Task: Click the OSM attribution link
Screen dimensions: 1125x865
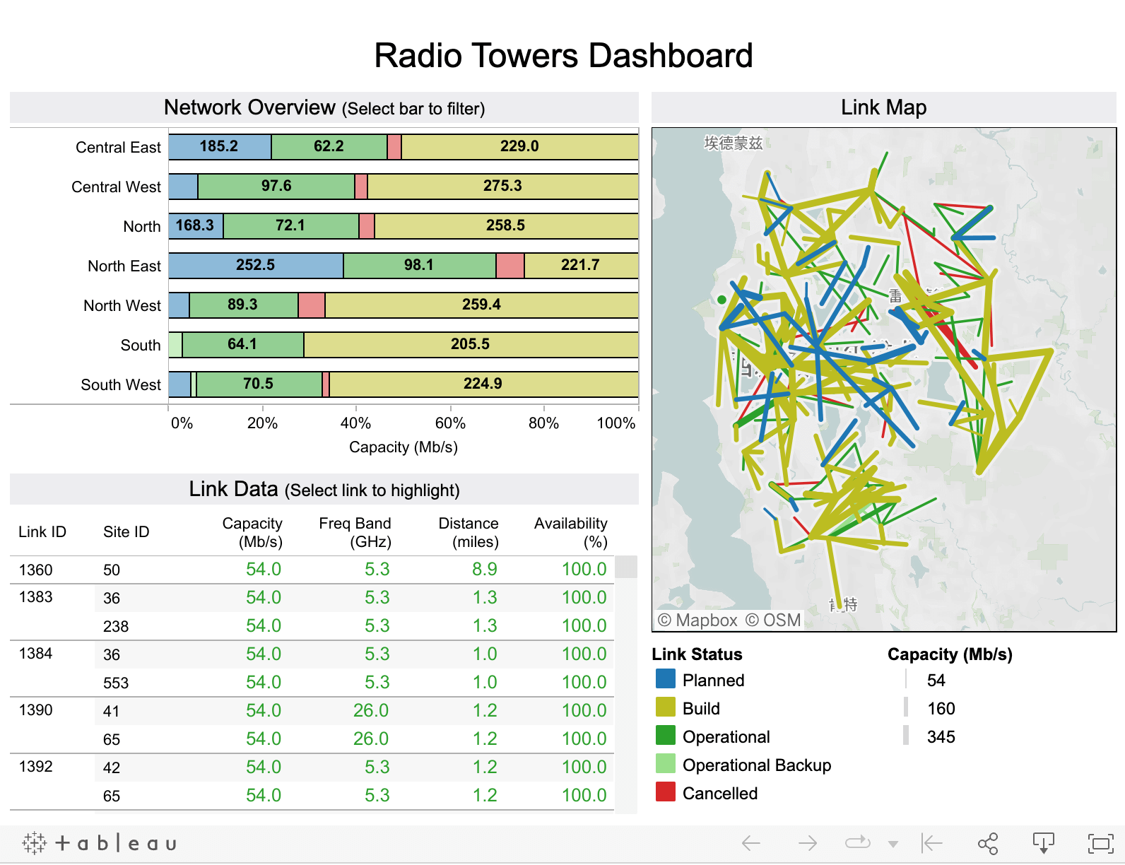Action: coord(773,620)
